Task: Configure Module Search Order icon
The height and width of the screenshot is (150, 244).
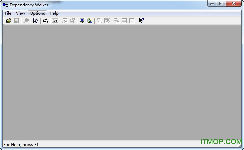Action: (x=90, y=21)
